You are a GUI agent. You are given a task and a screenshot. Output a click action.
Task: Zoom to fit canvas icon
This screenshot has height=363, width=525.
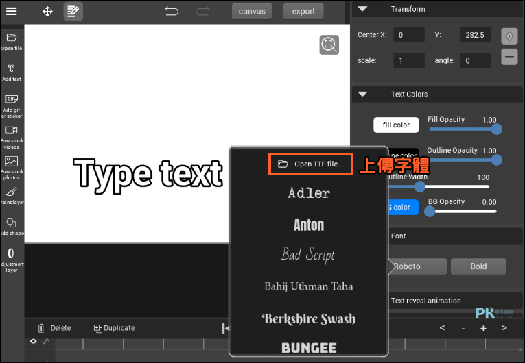329,45
